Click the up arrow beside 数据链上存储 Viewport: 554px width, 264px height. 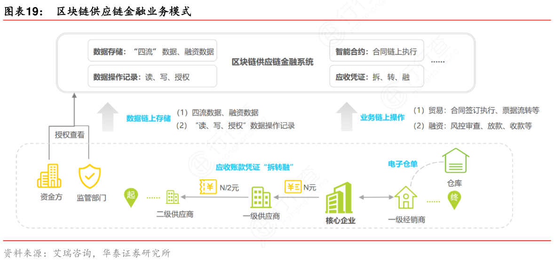point(107,117)
